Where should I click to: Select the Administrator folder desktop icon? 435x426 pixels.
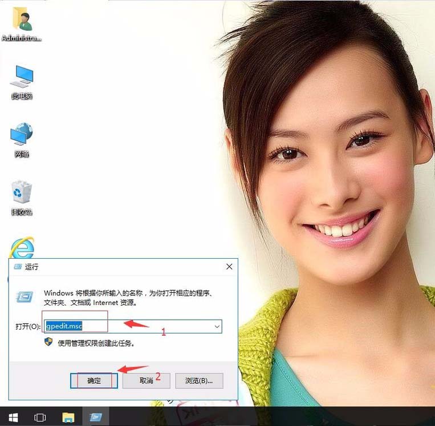pos(22,24)
